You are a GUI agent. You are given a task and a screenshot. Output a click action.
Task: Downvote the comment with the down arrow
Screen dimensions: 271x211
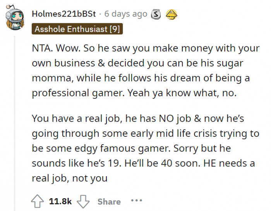84,201
